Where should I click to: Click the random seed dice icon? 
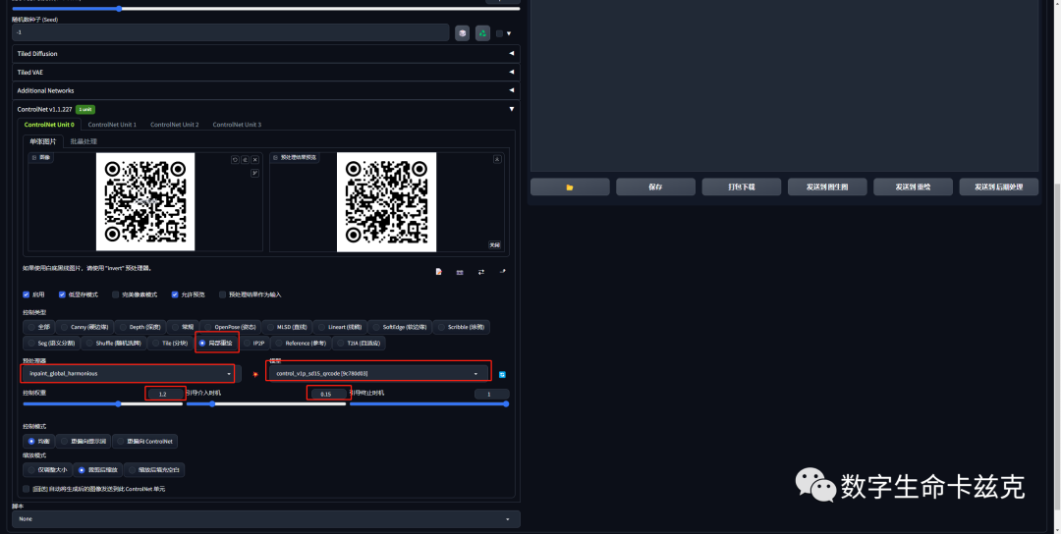pos(462,33)
